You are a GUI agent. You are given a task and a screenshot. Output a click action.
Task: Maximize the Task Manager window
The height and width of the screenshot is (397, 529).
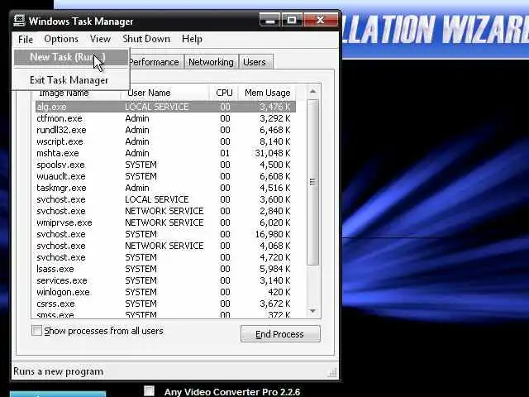[x=292, y=20]
